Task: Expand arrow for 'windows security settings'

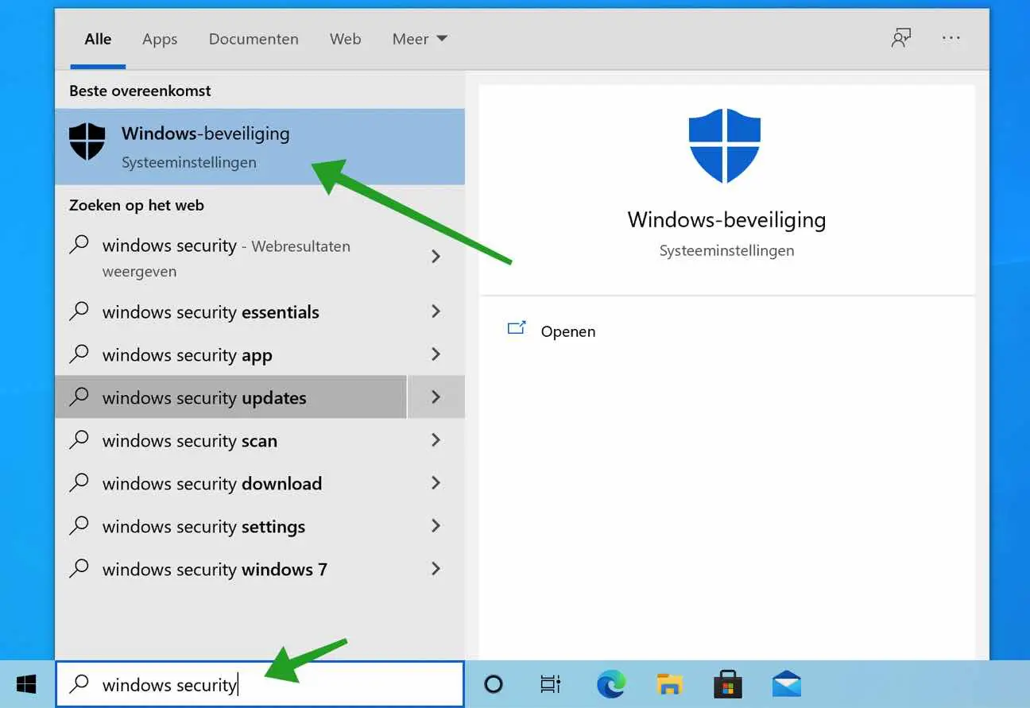Action: 436,526
